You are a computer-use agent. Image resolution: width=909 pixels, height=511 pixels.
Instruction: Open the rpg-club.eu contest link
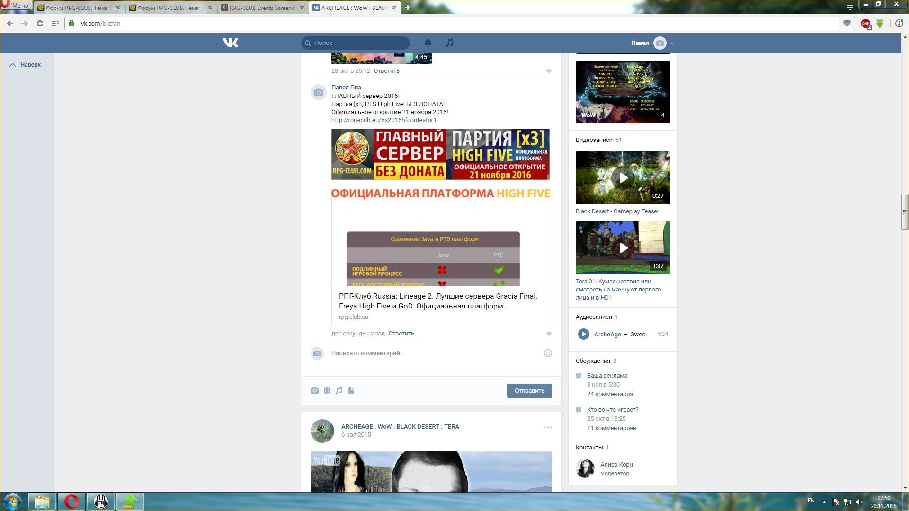pyautogui.click(x=383, y=120)
